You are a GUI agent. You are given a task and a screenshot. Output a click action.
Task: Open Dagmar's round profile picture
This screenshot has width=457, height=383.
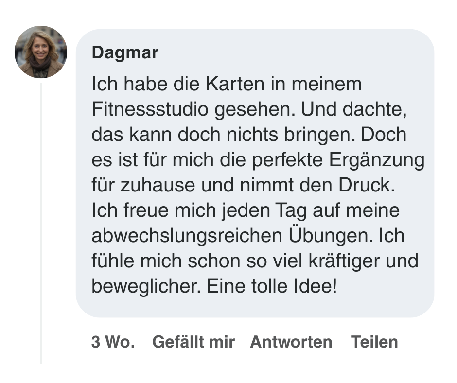(41, 52)
